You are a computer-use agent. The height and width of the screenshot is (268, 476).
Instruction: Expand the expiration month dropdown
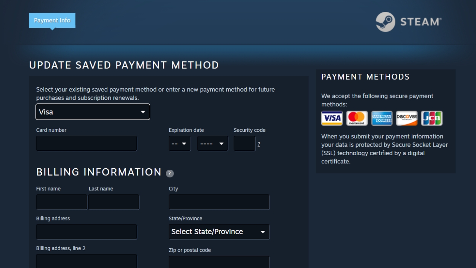click(x=180, y=143)
